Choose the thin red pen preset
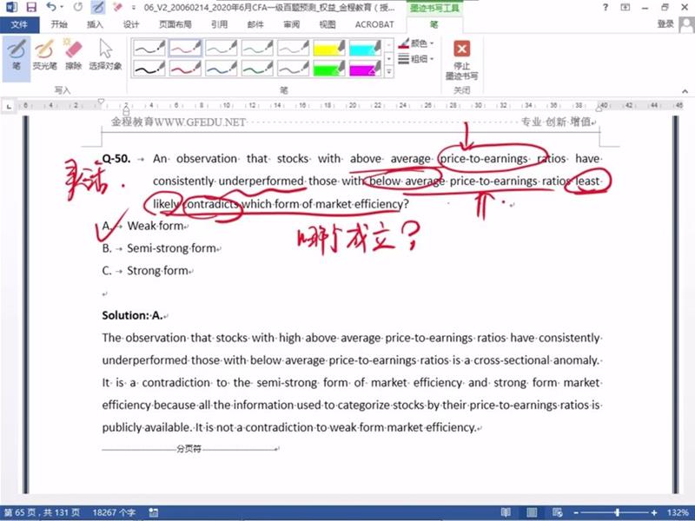The image size is (695, 521). [185, 48]
